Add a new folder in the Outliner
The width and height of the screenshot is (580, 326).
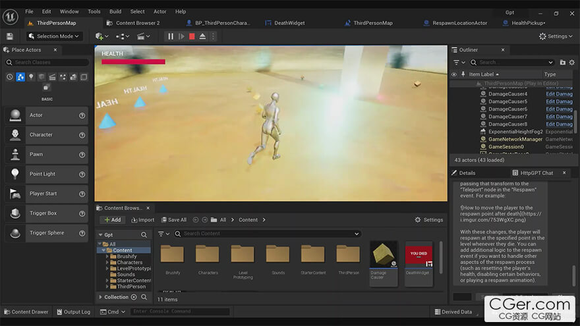pyautogui.click(x=563, y=63)
